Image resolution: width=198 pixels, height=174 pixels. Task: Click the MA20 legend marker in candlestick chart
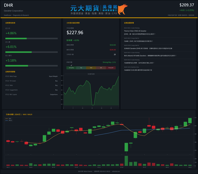(7, 120)
